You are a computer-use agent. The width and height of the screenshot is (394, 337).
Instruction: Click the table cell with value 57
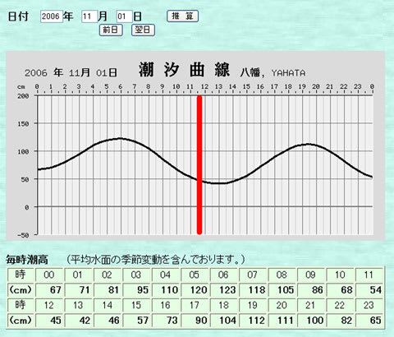pyautogui.click(x=136, y=320)
